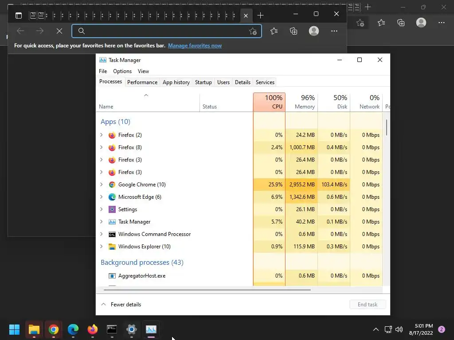Screen dimensions: 454x340
Task: Open profile avatar in the background Edge window
Action: pos(421,23)
